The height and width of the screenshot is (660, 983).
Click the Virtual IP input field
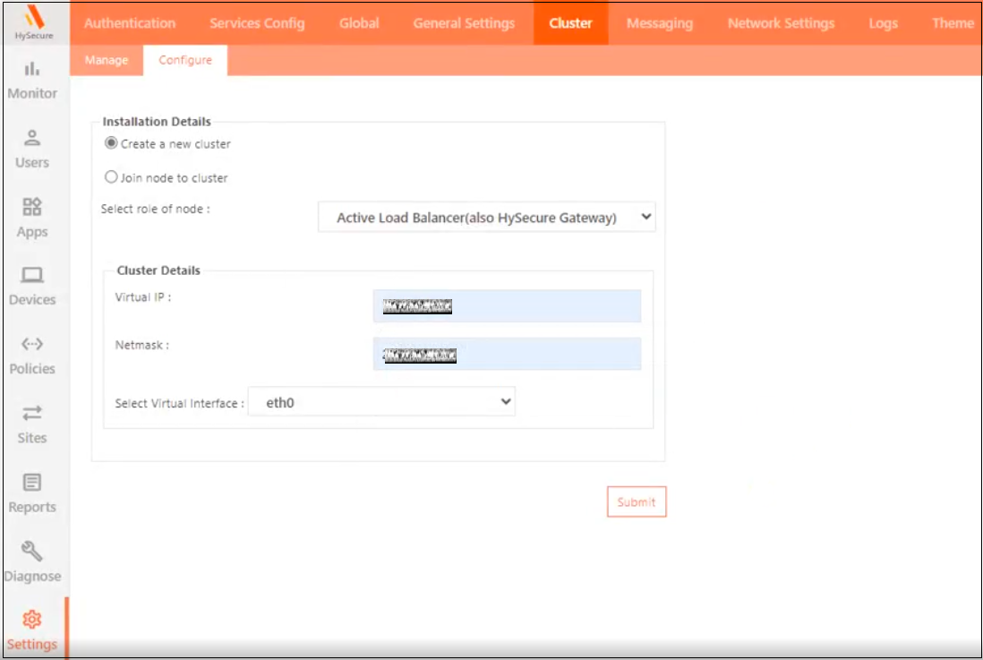(507, 306)
